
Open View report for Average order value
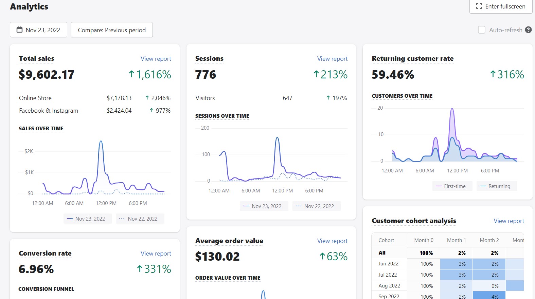(x=332, y=241)
